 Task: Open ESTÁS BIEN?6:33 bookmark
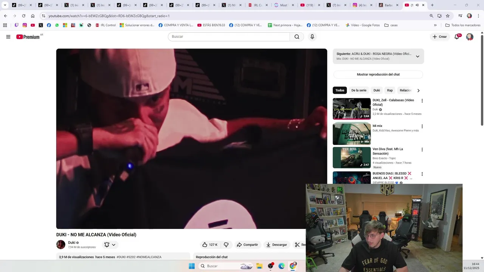(211, 25)
